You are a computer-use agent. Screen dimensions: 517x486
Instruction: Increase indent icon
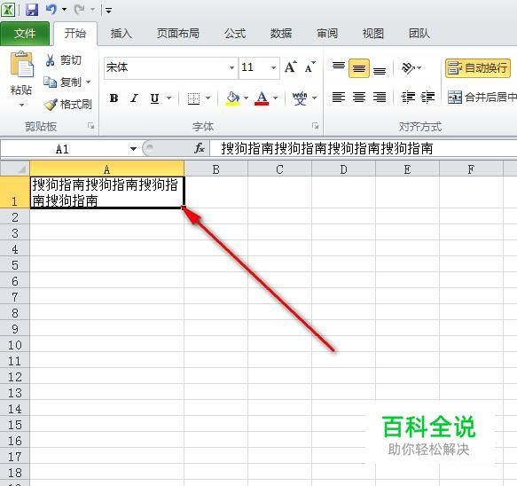(x=427, y=97)
